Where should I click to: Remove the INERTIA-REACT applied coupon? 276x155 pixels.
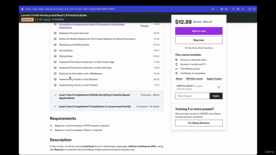coord(219,87)
